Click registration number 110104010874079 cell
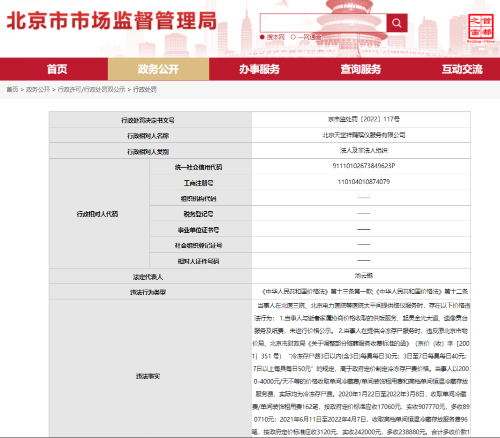 coord(360,182)
